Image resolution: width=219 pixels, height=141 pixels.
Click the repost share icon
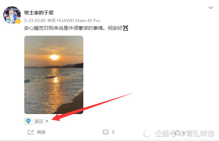31,132
